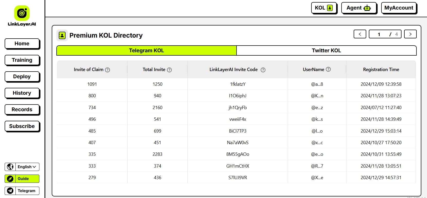
Task: Click the compass Guide icon
Action: click(x=10, y=179)
